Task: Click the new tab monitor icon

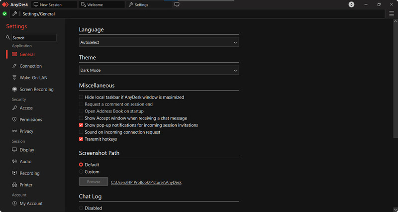Action: coord(177,4)
